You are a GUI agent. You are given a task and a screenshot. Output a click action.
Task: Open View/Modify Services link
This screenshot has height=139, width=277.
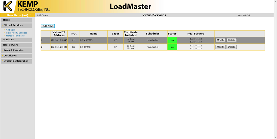(x=17, y=33)
